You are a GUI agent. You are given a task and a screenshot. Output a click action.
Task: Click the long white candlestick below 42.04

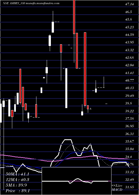coord(66,88)
